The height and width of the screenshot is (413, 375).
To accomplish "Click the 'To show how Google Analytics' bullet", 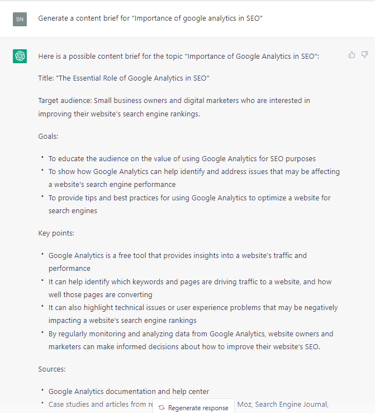I will (193, 178).
